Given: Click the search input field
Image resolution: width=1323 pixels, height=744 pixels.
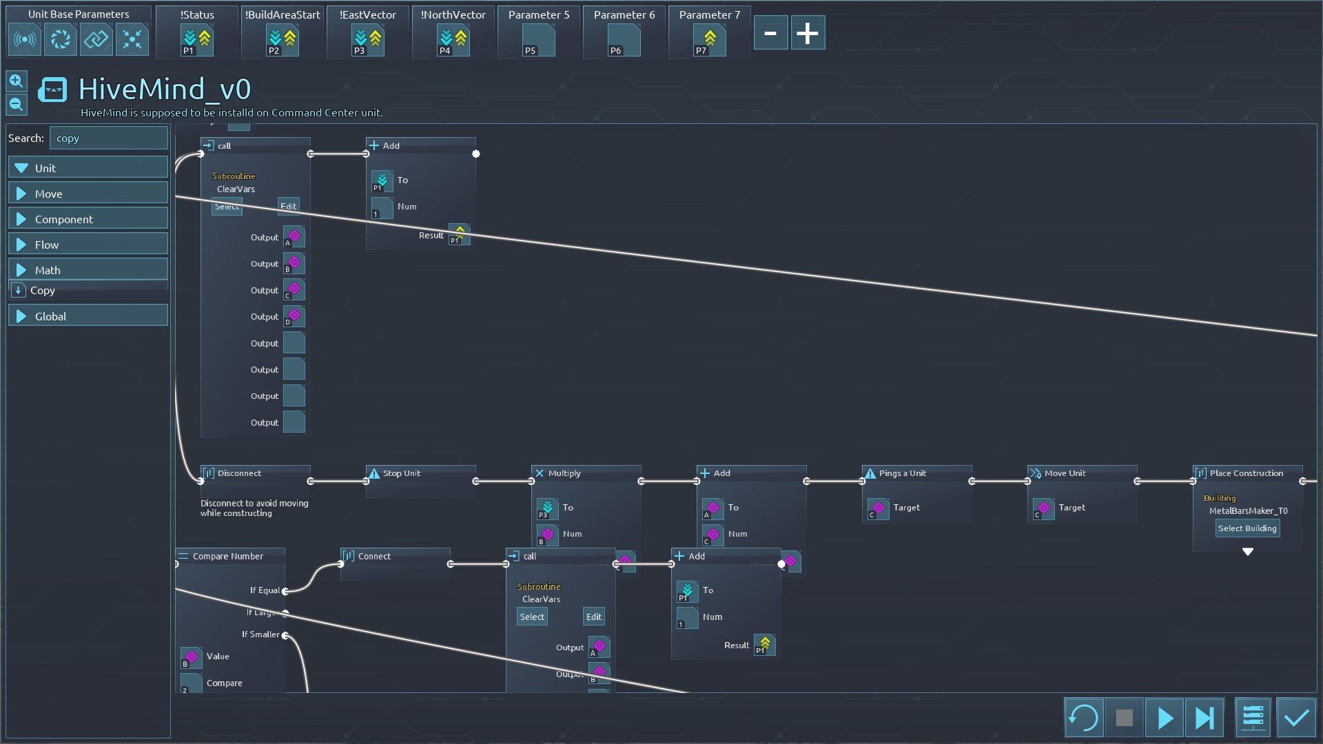Looking at the screenshot, I should tap(108, 138).
